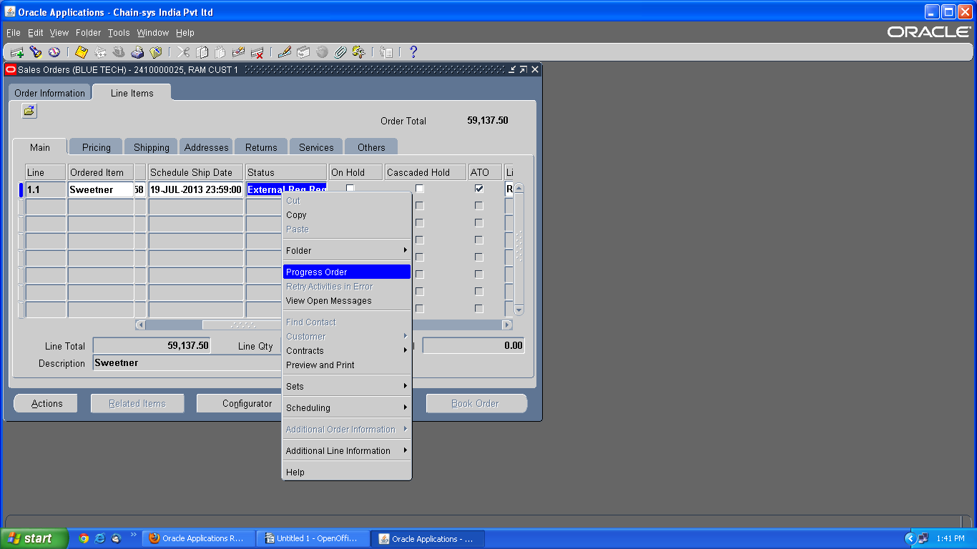Expand the Sets submenu
977x549 pixels.
tap(347, 386)
